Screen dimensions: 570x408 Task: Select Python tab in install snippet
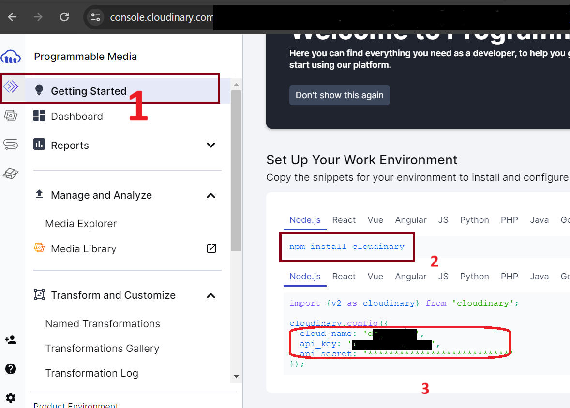(x=474, y=220)
